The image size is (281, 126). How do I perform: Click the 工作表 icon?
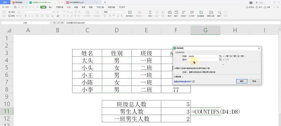(192, 12)
